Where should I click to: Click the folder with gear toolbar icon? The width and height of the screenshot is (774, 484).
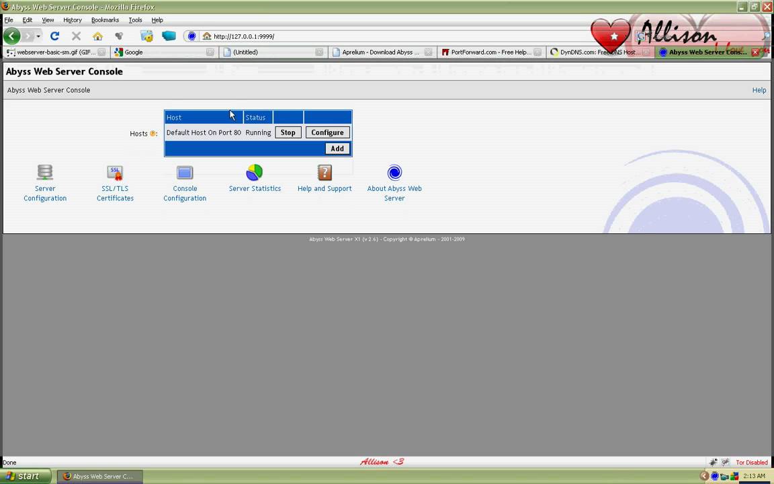pyautogui.click(x=146, y=36)
